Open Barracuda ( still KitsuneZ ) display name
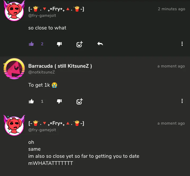Image resolution: width=190 pixels, height=176 pixels. coord(60,66)
